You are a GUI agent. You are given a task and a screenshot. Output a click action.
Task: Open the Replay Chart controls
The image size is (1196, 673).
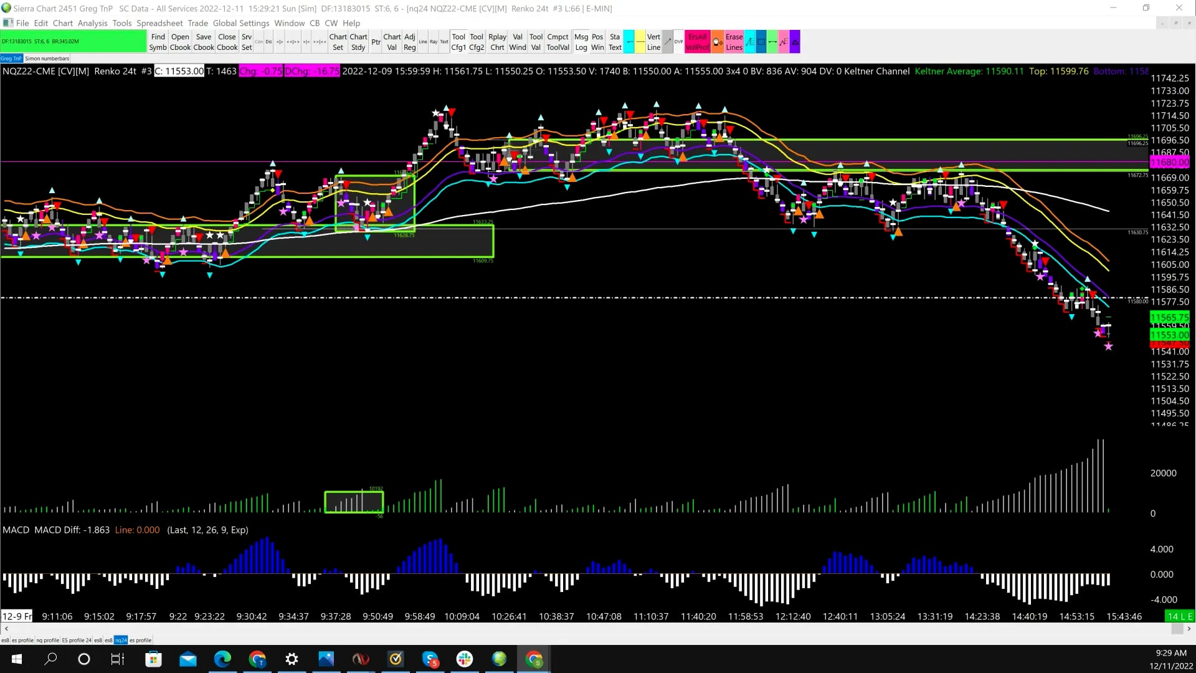(x=496, y=42)
